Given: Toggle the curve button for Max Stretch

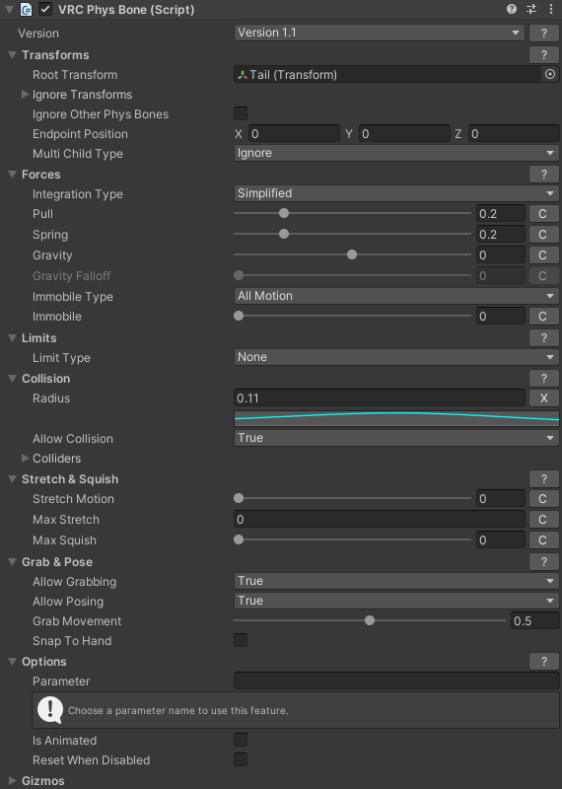Looking at the screenshot, I should 543,520.
